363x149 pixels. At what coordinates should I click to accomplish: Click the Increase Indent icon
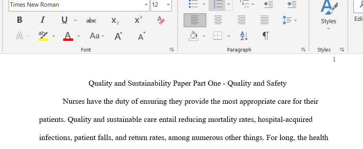pyautogui.click(x=292, y=4)
